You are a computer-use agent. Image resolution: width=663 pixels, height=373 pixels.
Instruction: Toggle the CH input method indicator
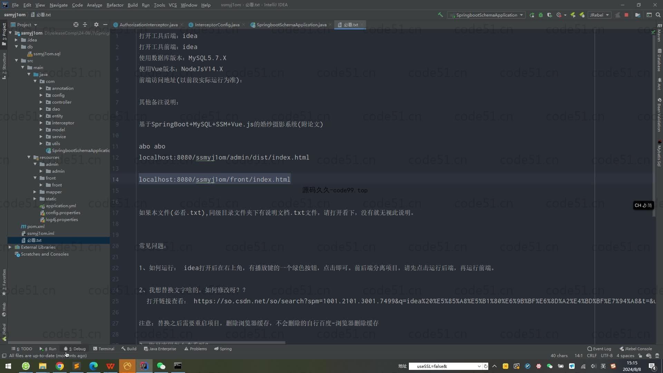pos(643,205)
